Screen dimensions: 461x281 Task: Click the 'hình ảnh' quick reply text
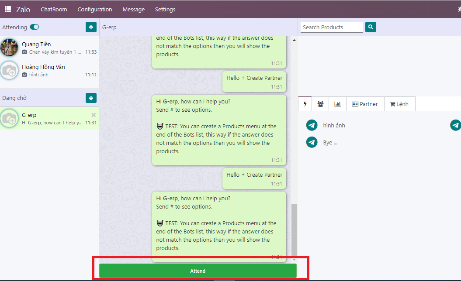click(334, 125)
